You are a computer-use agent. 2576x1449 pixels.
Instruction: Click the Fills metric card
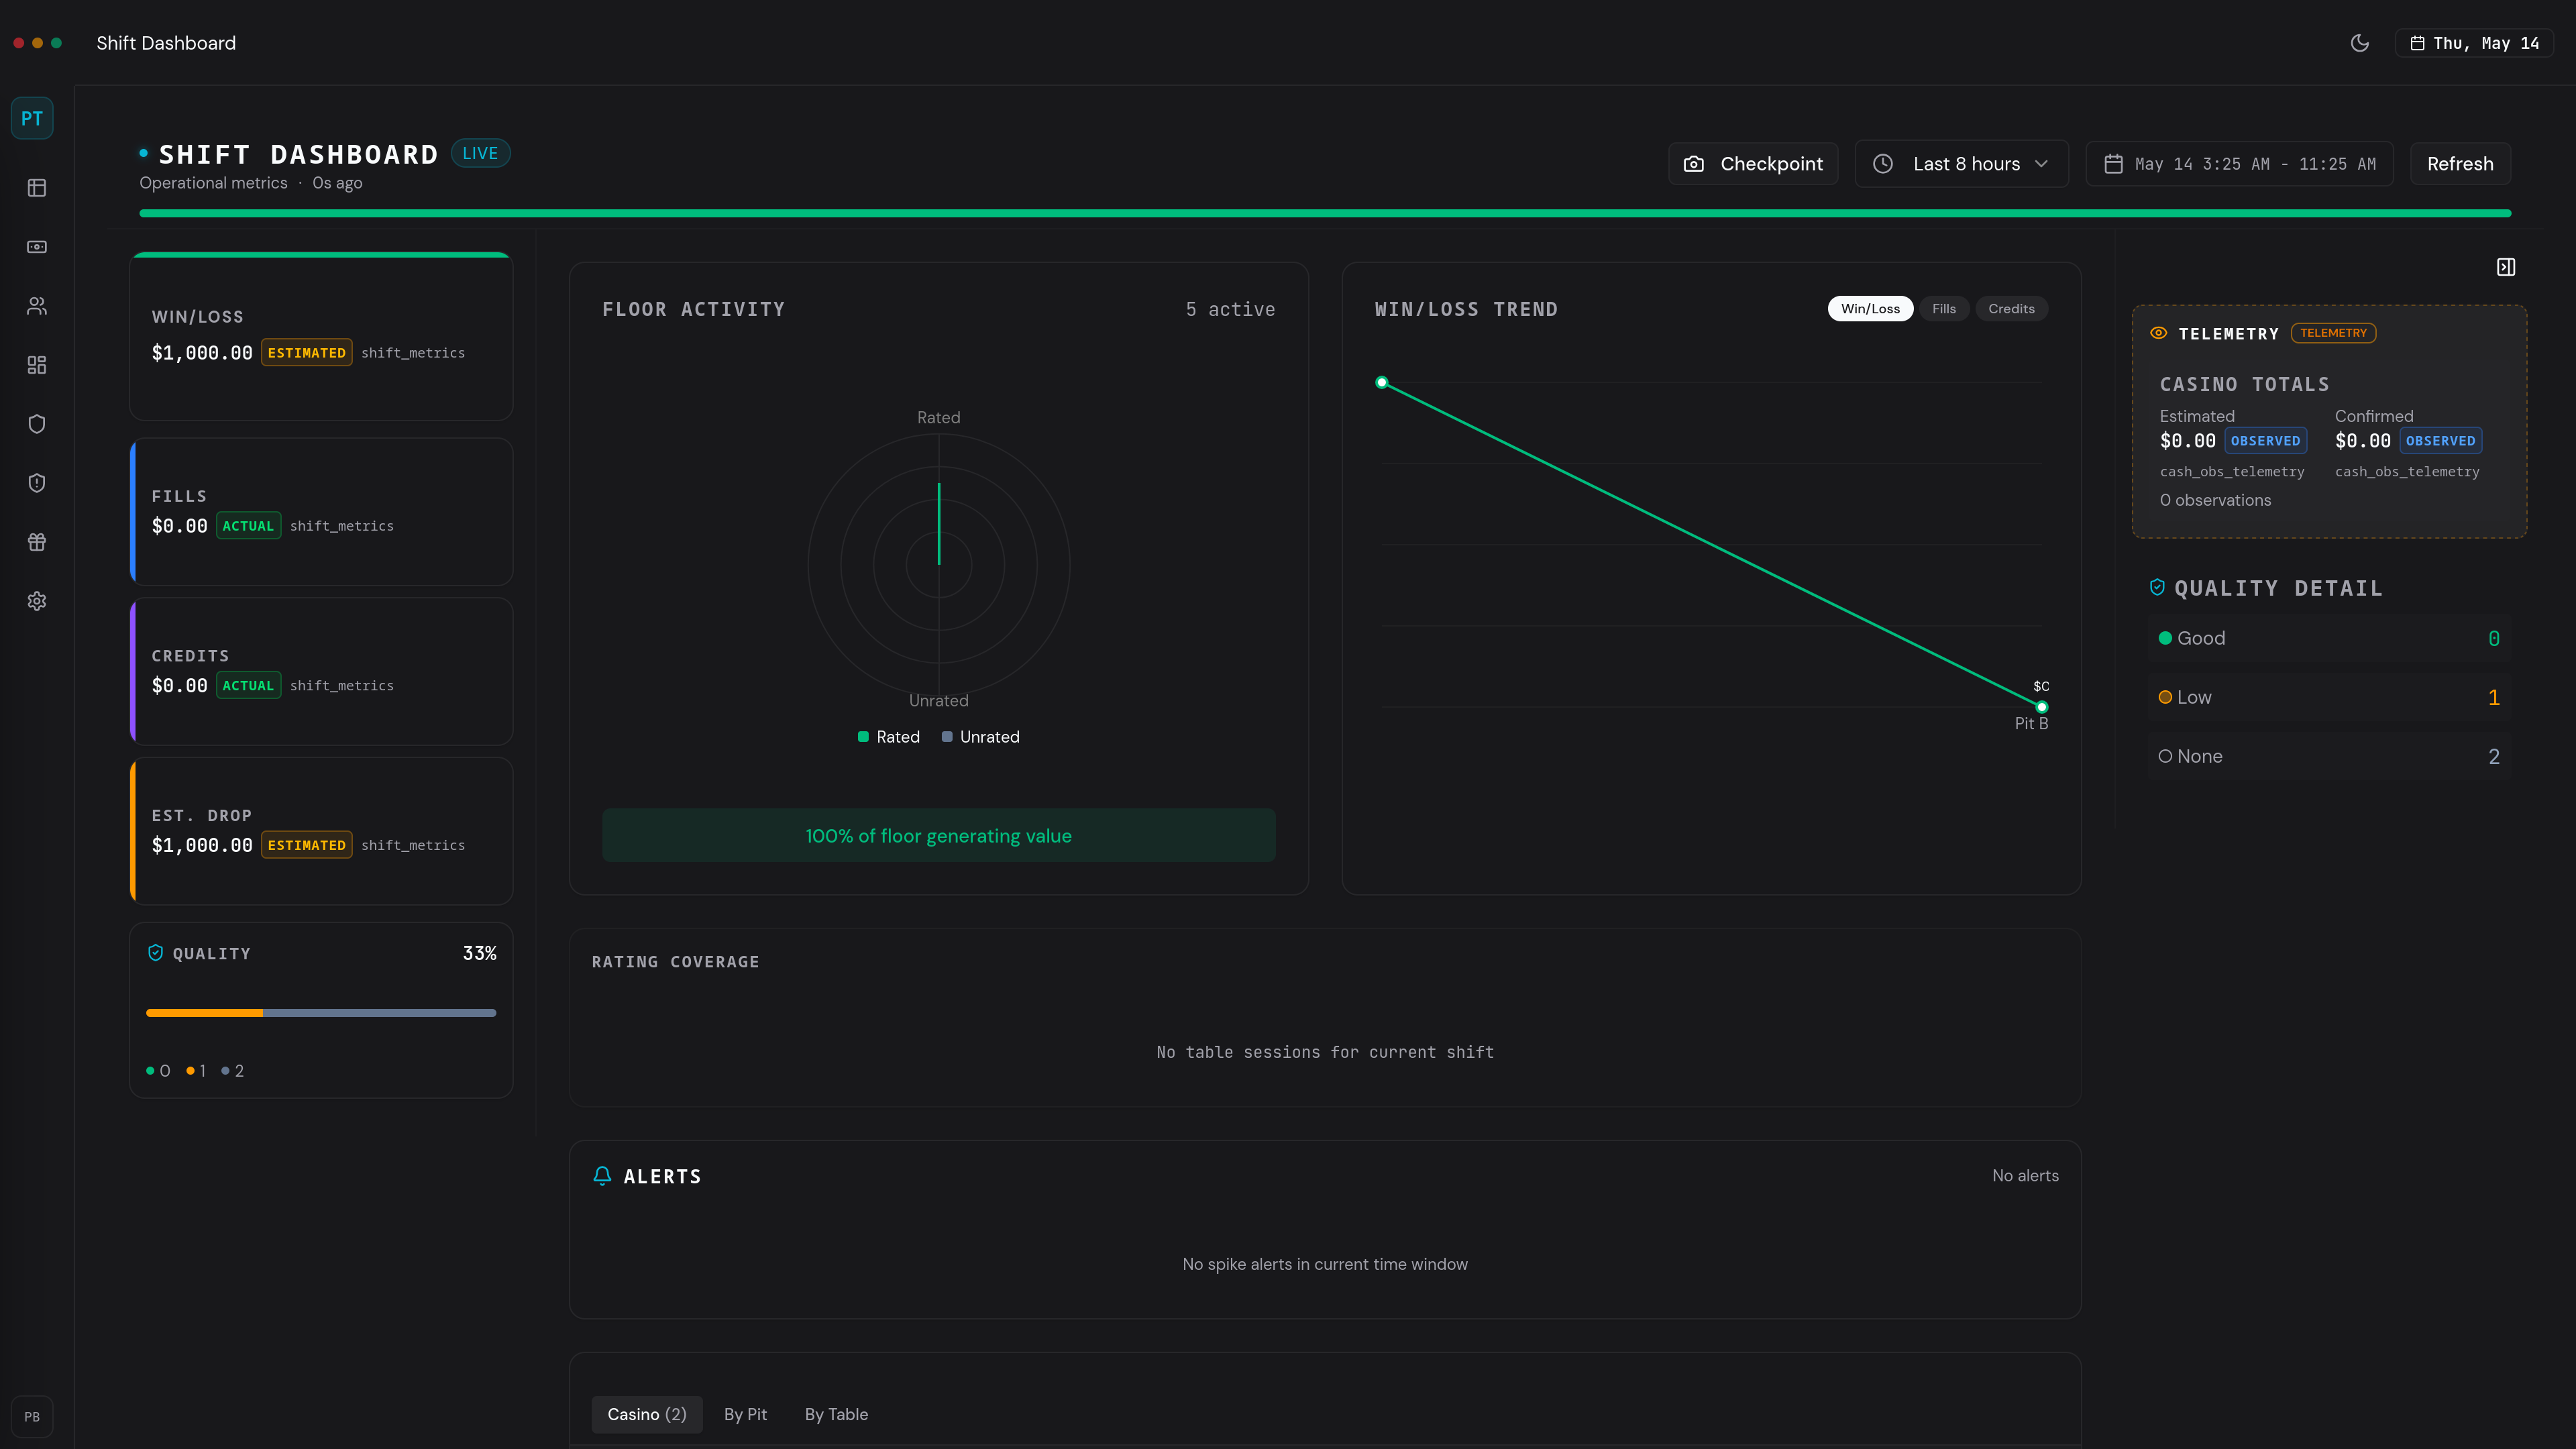click(321, 511)
